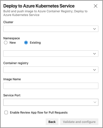Click the Container registry chevron arrow
The image size is (103, 128).
coord(94,70)
